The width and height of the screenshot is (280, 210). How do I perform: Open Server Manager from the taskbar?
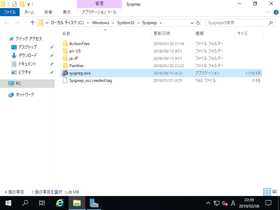coord(94,203)
